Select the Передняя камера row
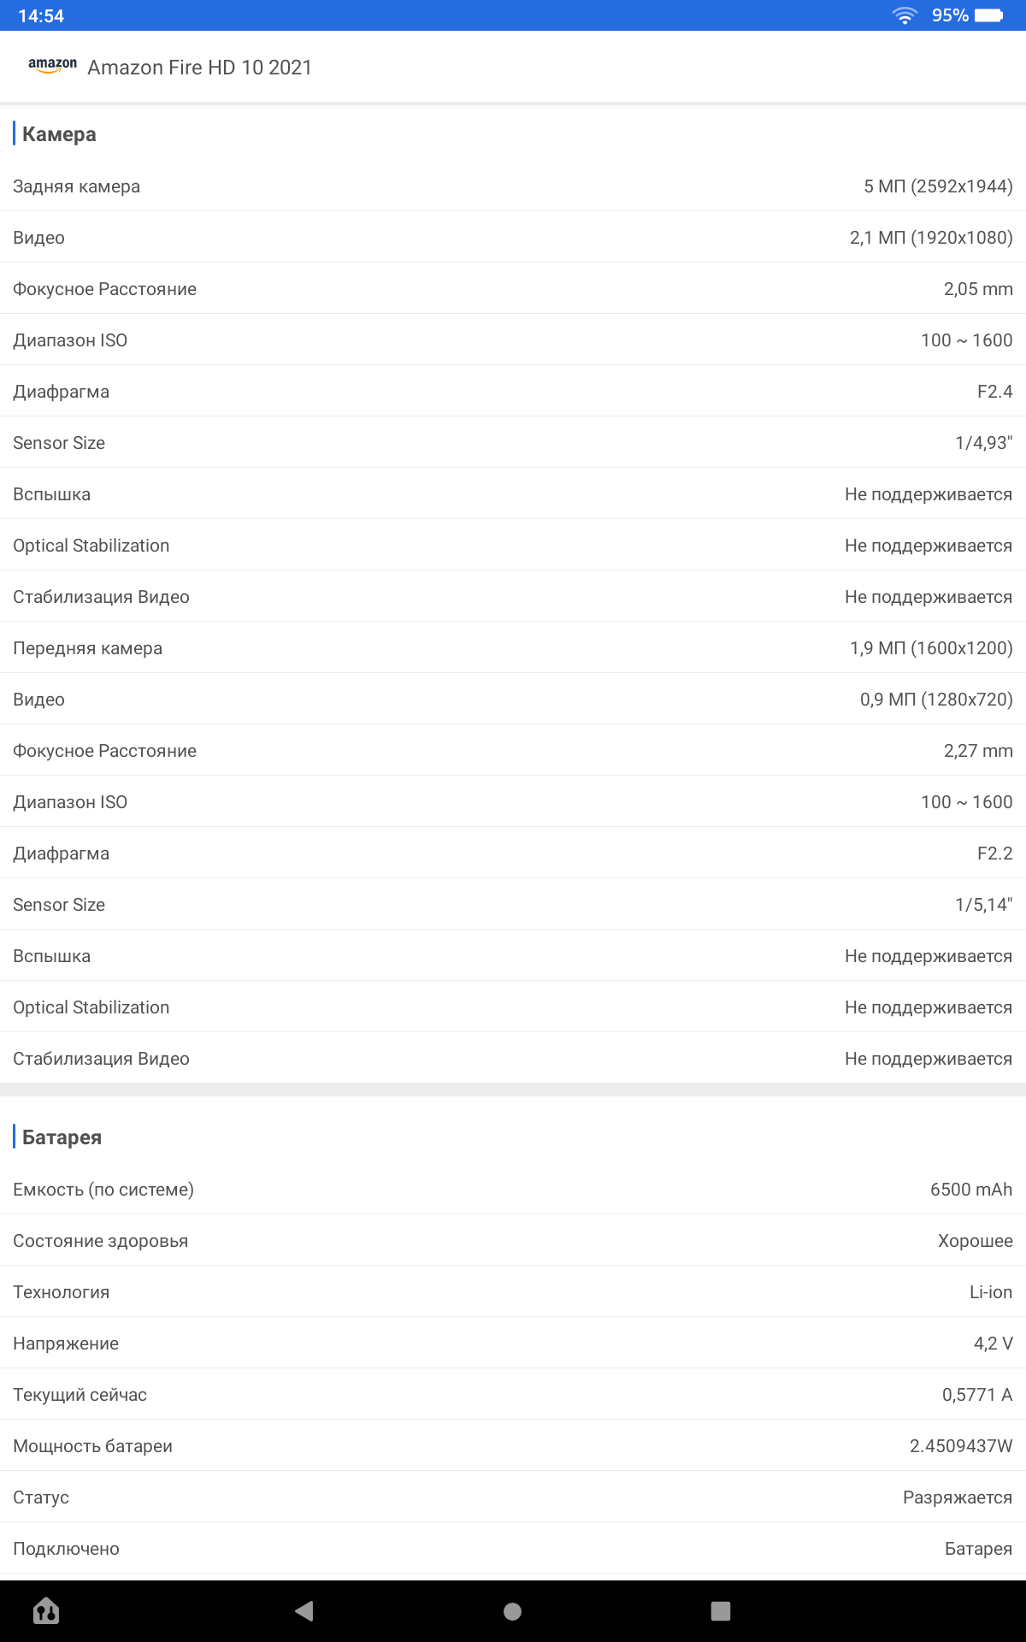Image resolution: width=1026 pixels, height=1642 pixels. pos(513,648)
